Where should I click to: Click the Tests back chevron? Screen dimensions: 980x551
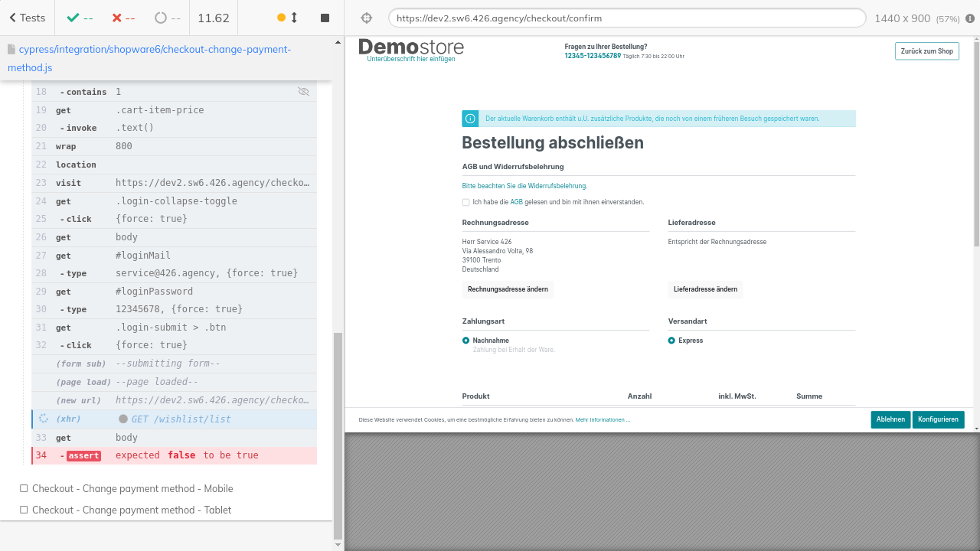click(12, 18)
